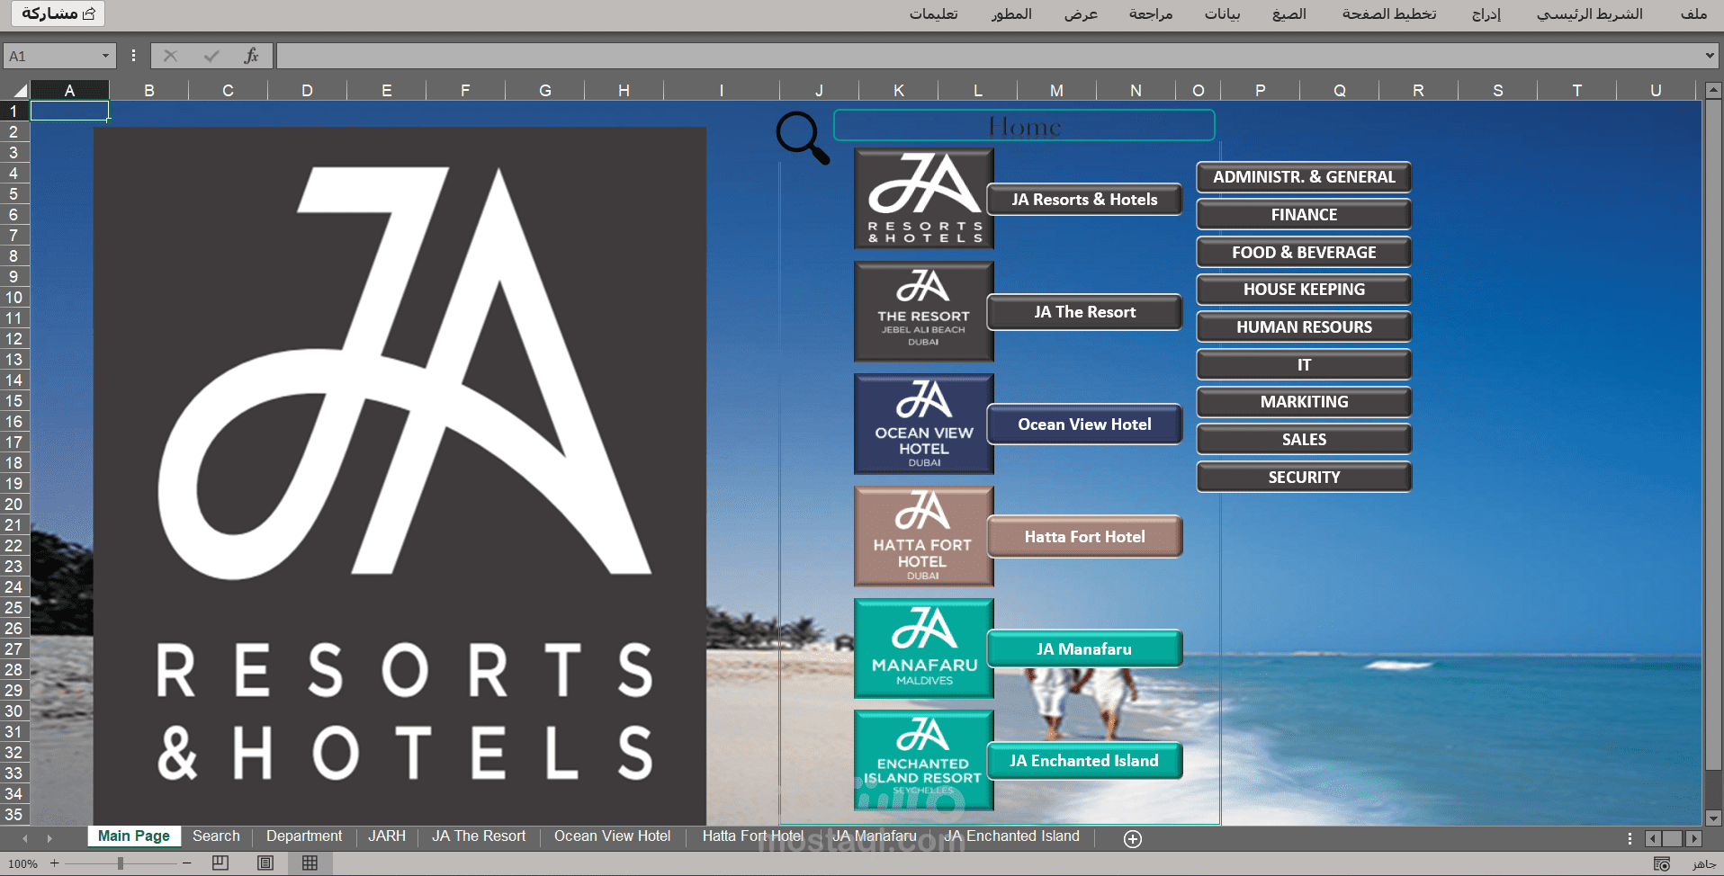Open the إدراج (Insert) ribbon tab
This screenshot has width=1724, height=876.
(x=1486, y=13)
